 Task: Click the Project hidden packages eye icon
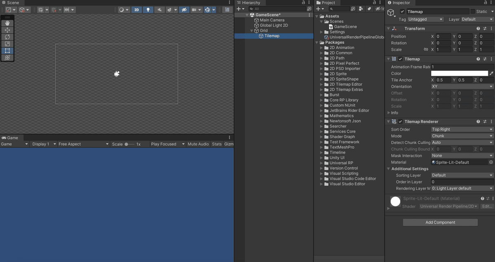pos(378,9)
